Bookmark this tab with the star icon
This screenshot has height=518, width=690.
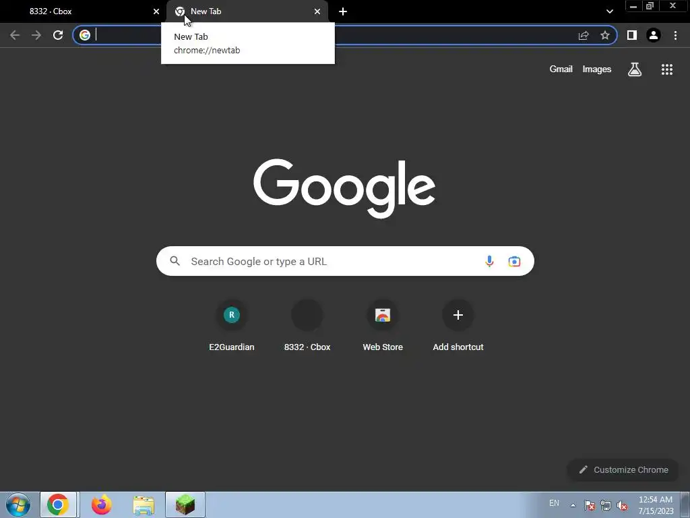click(605, 35)
